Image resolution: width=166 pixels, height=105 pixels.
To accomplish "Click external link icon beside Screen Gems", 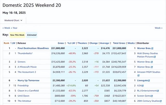I will coord(151,96).
